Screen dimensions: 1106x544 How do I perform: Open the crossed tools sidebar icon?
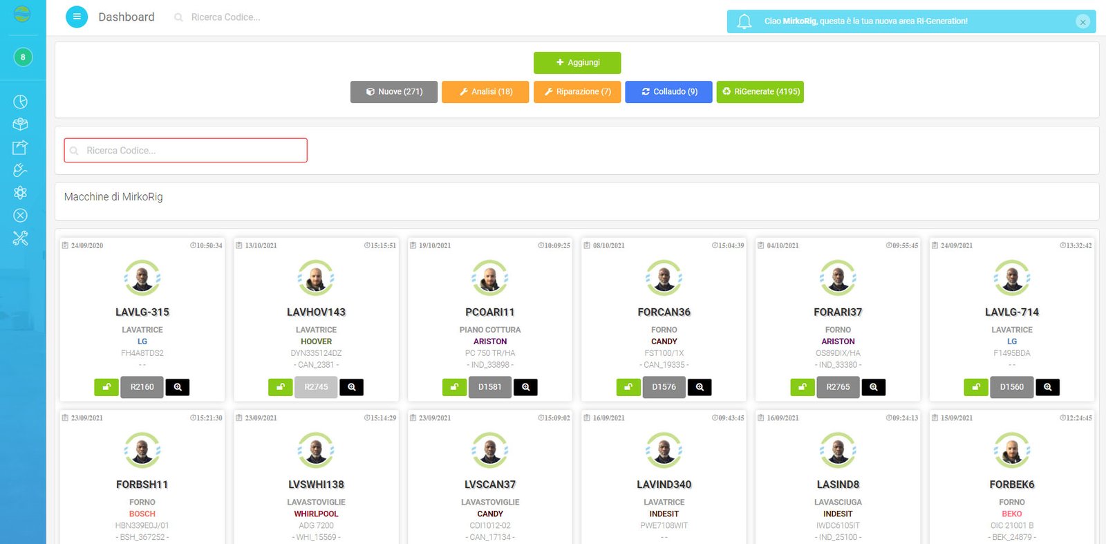point(21,238)
